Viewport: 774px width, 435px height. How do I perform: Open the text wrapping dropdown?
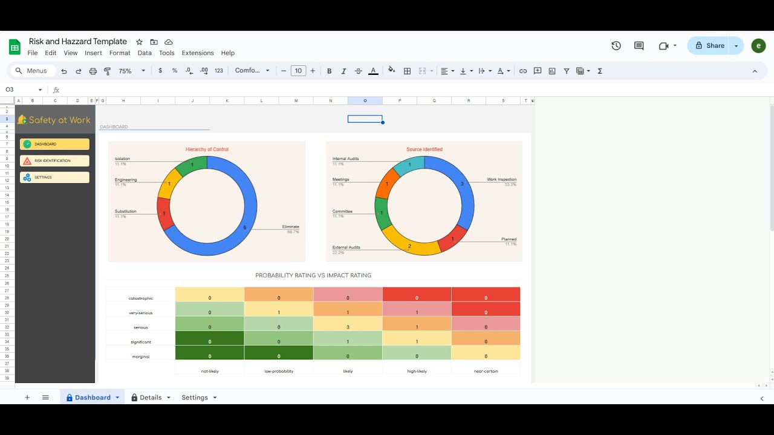pyautogui.click(x=485, y=71)
